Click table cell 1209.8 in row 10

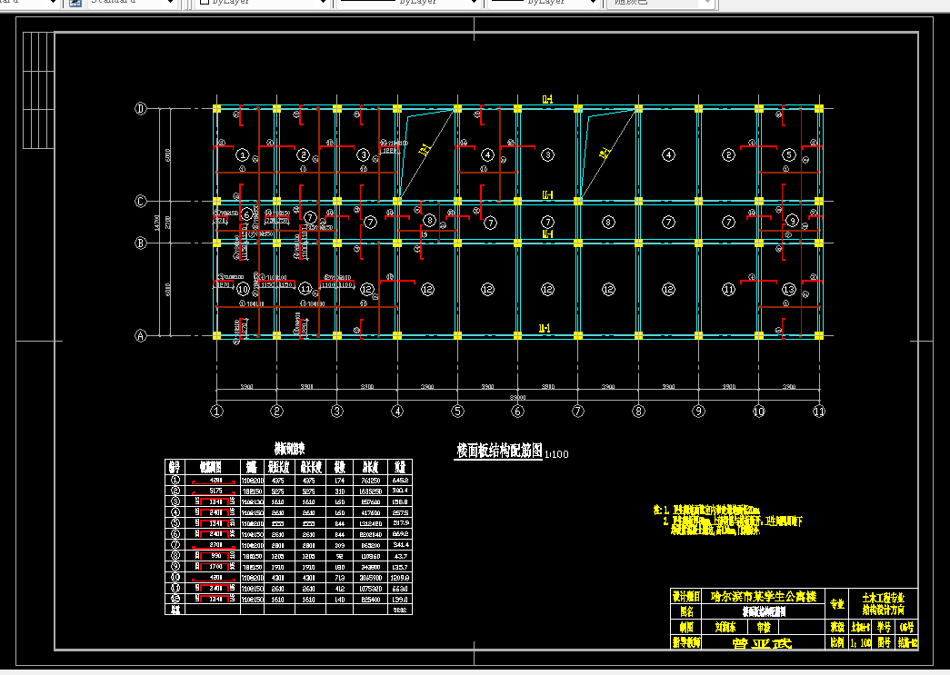tap(400, 578)
